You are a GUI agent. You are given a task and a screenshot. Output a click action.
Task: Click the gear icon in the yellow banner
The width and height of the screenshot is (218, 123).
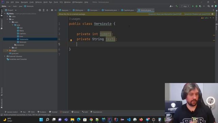pos(212,14)
